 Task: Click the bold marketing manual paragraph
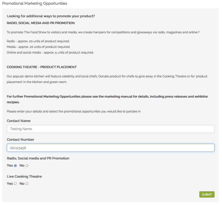[x=107, y=99]
